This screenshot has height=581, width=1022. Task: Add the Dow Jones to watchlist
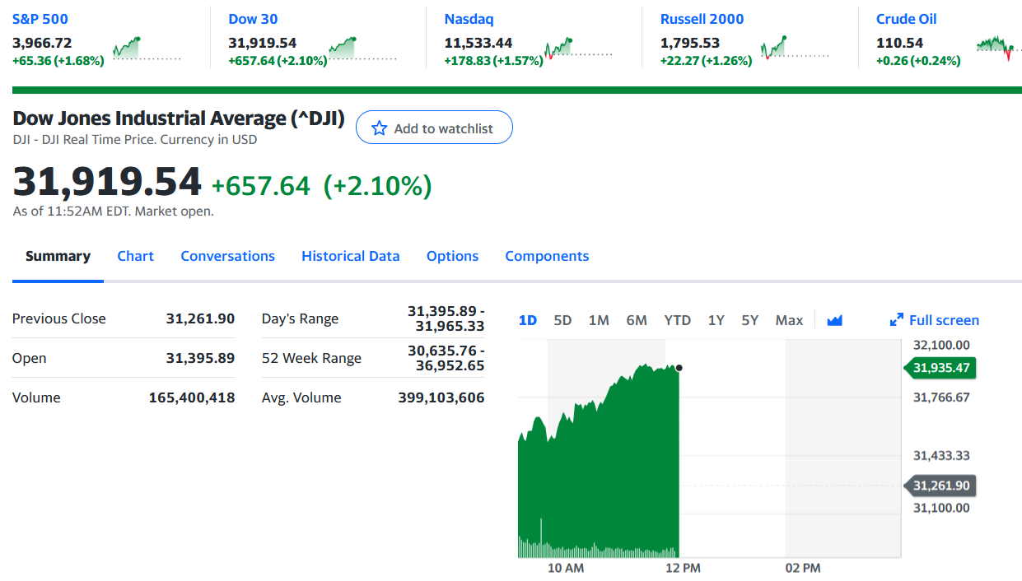pos(434,128)
